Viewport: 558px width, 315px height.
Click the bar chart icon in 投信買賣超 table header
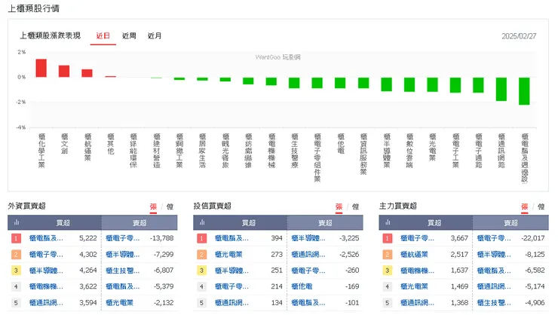click(x=202, y=222)
